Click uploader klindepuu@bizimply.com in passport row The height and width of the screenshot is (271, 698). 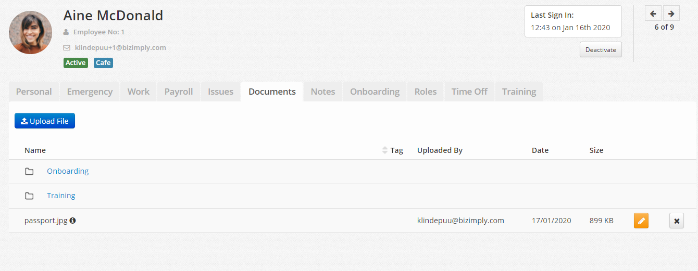pos(460,221)
